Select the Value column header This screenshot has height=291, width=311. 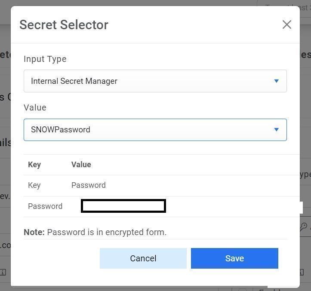coord(81,165)
